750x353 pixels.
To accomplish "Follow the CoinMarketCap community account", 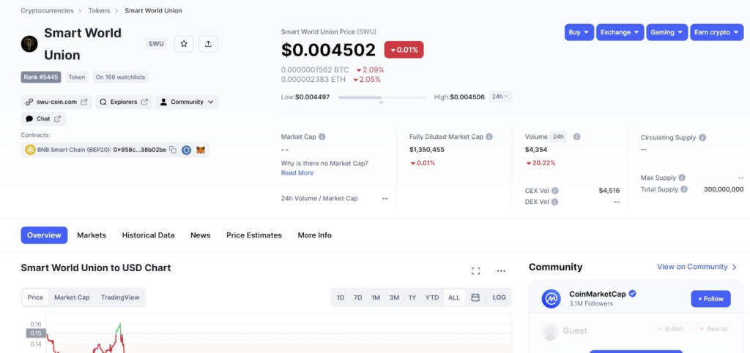I will [710, 299].
